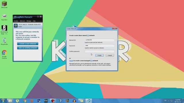Click inside the Network ID field
Image resolution: width=184 pixels, height=103 pixels.
[99, 40]
